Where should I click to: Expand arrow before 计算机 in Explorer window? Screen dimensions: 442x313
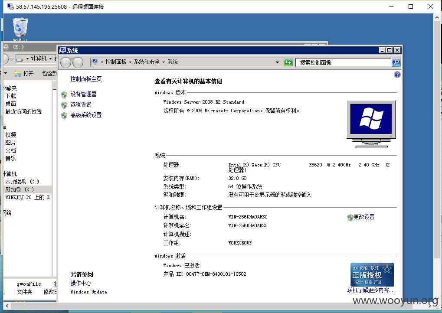point(27,59)
